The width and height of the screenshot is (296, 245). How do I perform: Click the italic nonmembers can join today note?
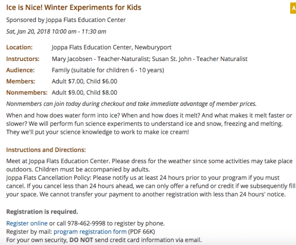tap(131, 104)
